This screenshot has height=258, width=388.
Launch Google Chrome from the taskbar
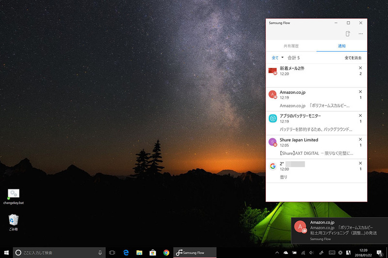coord(166,253)
